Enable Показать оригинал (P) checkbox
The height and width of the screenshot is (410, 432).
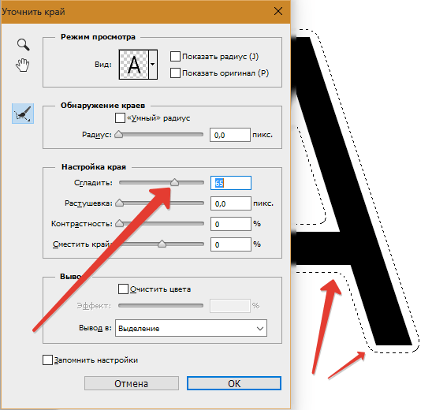coord(175,73)
